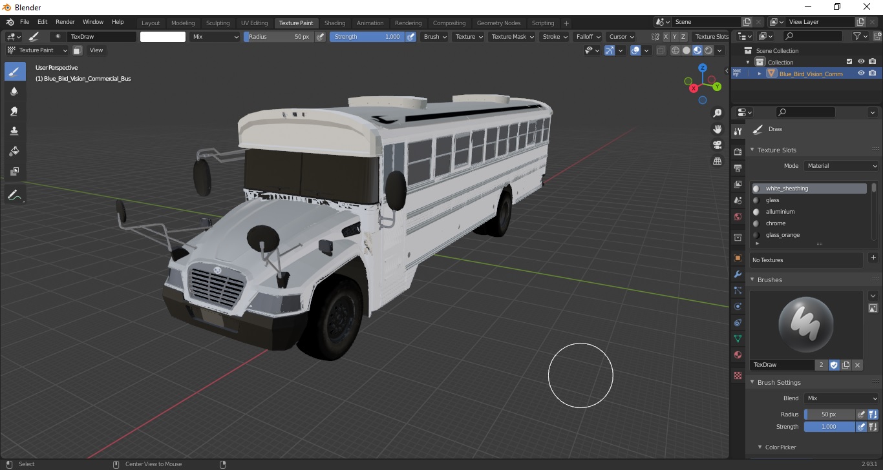Open the Texture Slots popover in header
883x470 pixels.
[x=711, y=37]
